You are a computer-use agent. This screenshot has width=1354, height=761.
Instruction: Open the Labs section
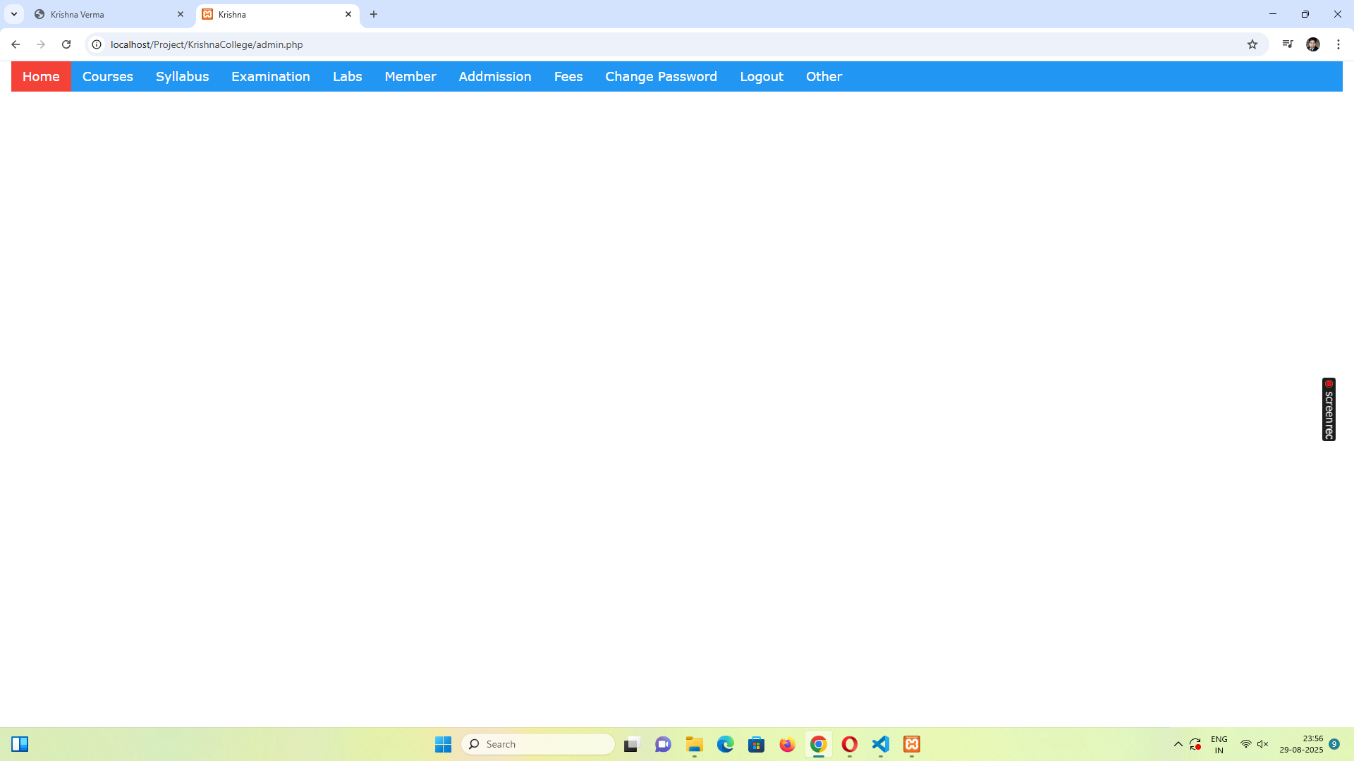347,76
